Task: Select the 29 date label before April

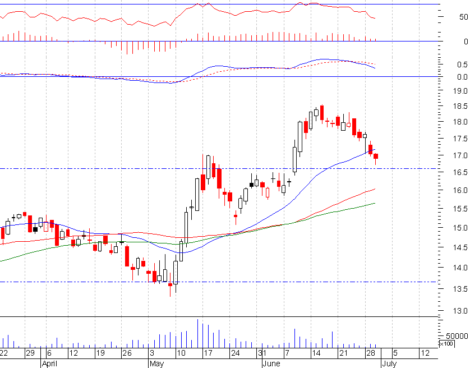Action: click(x=30, y=353)
